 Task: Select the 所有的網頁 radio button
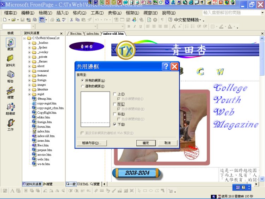83,81
